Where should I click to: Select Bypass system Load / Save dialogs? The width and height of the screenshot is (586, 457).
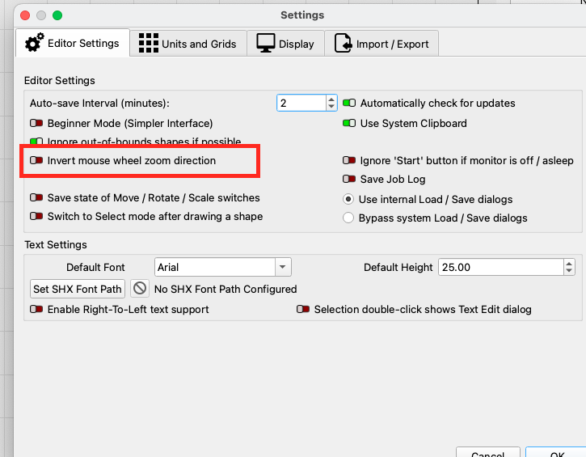348,218
